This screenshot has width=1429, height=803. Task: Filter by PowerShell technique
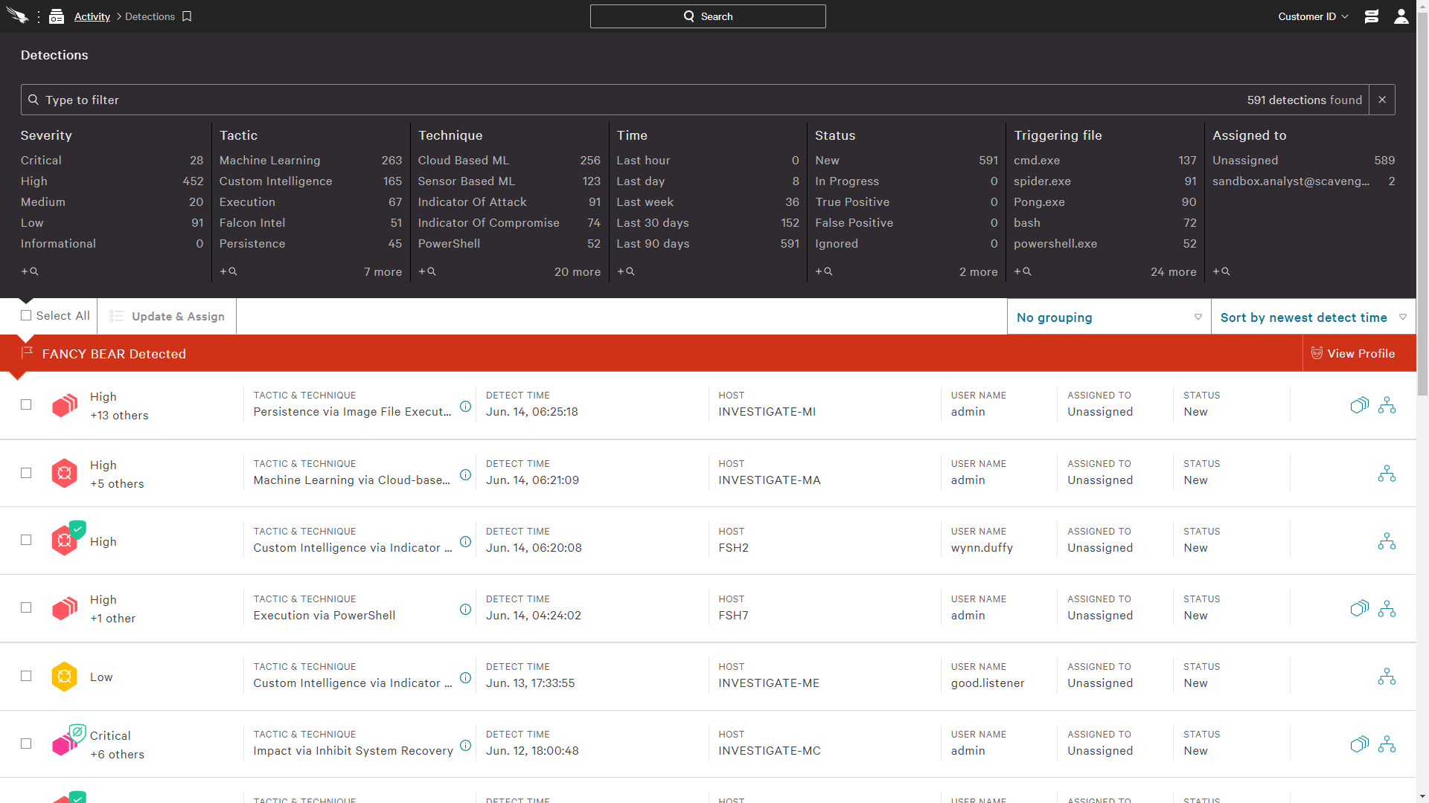coord(509,244)
